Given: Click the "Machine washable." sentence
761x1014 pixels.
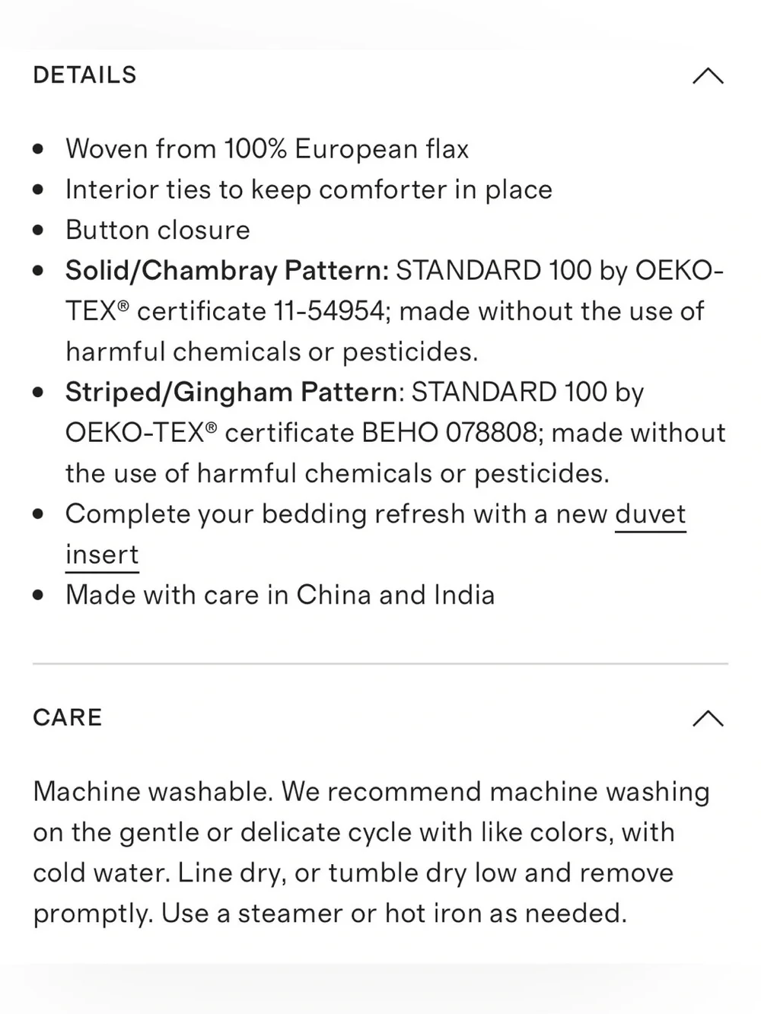Looking at the screenshot, I should pyautogui.click(x=153, y=792).
